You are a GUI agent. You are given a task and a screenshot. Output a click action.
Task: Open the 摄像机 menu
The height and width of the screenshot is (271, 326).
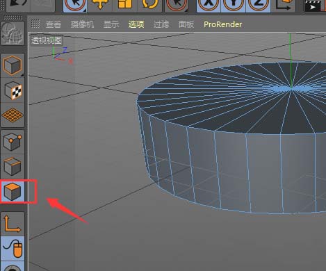click(82, 24)
